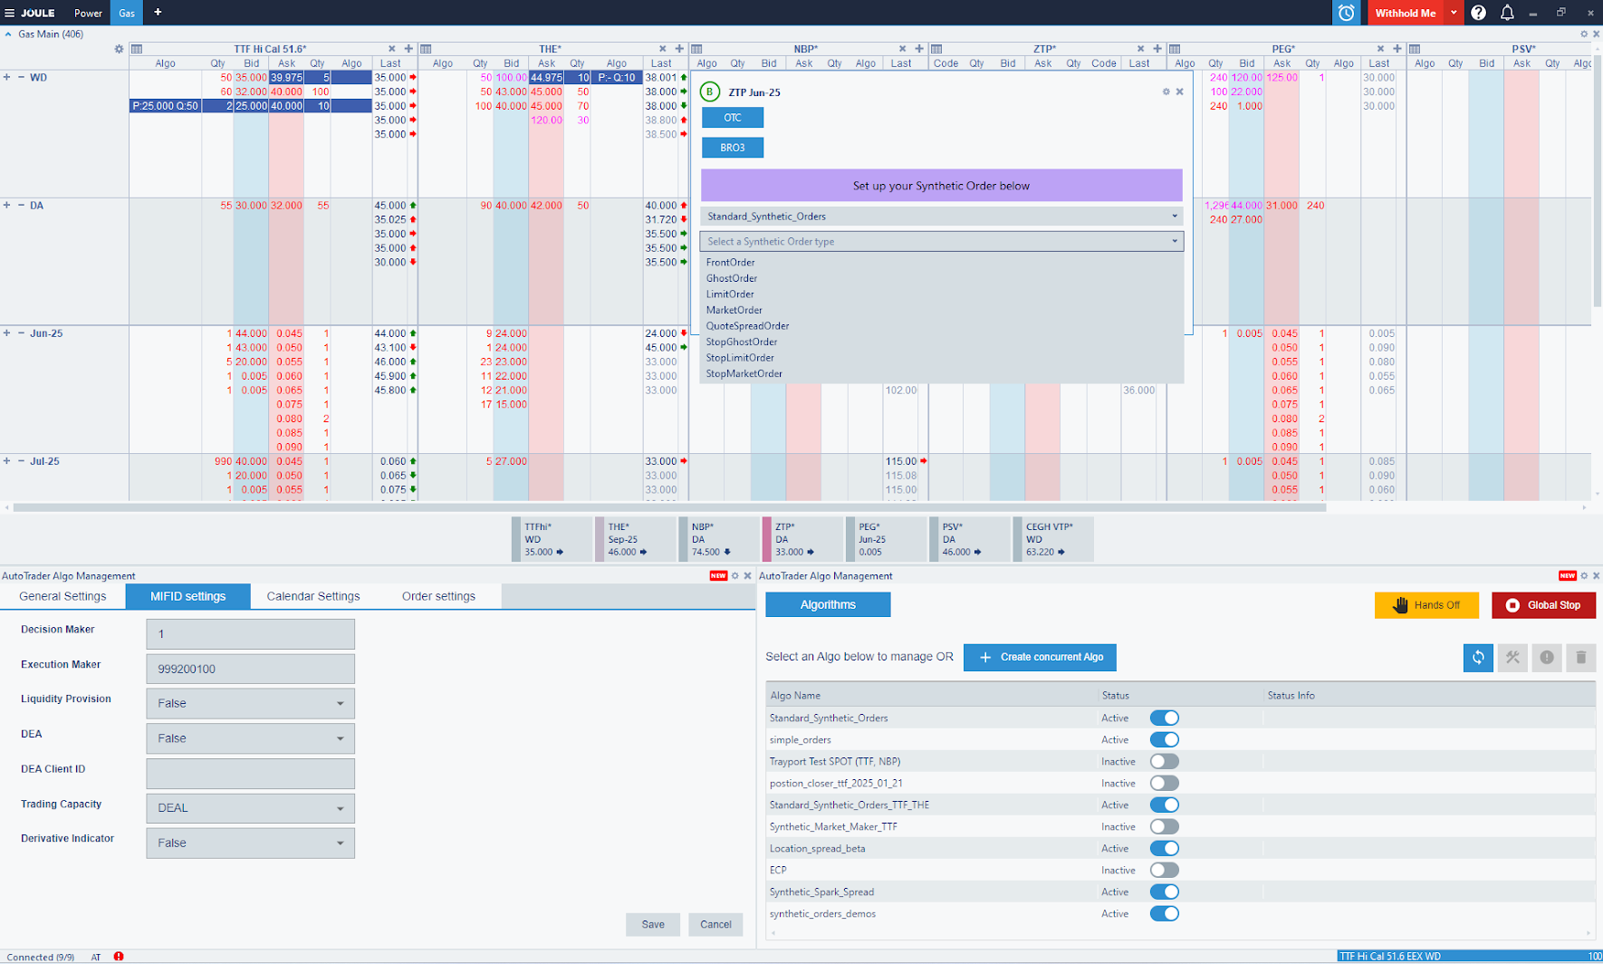Screen dimensions: 1603x964
Task: Click the Execution Maker input field
Action: coord(250,670)
